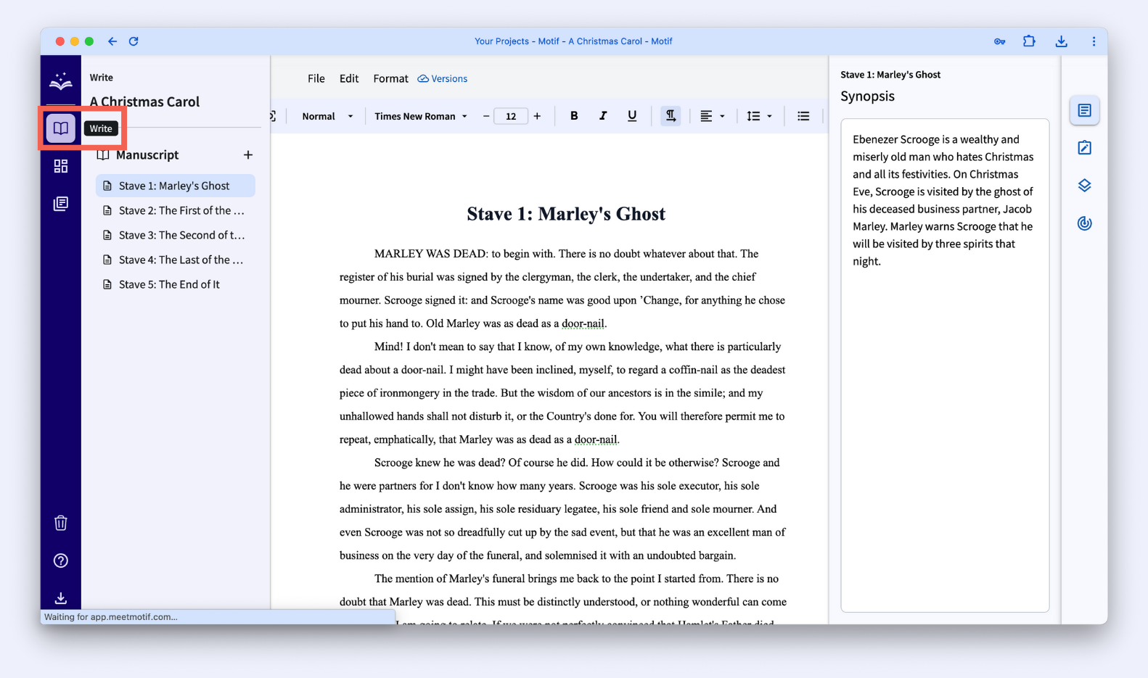Open the Trash in the sidebar

61,523
